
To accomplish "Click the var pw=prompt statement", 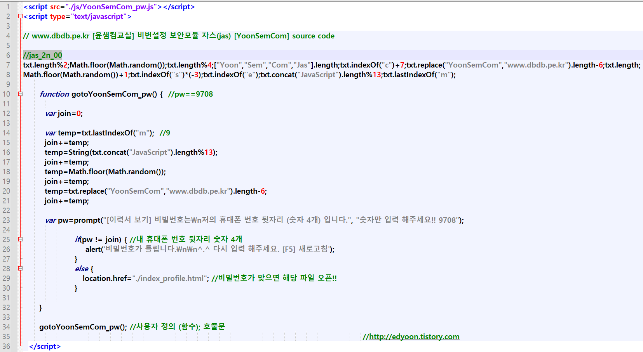I will click(x=254, y=220).
